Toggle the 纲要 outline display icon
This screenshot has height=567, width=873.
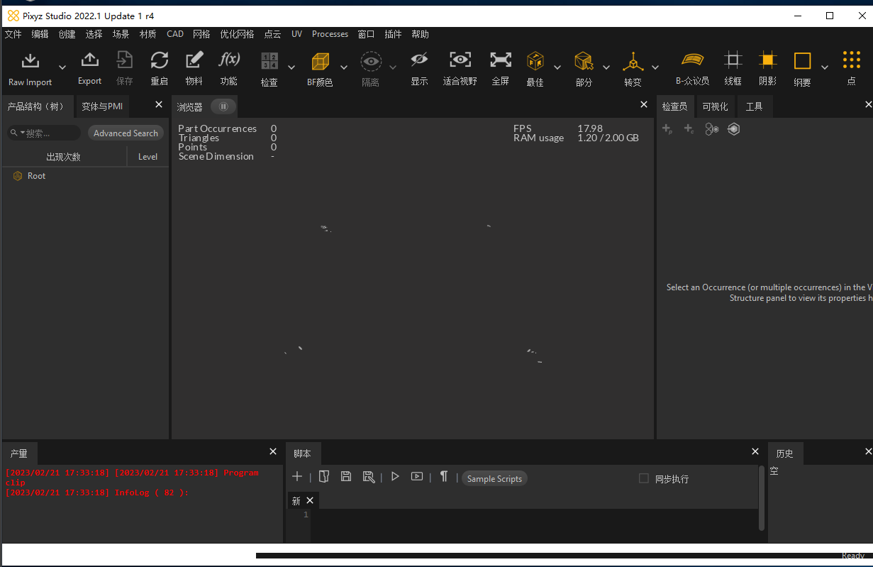pyautogui.click(x=802, y=61)
